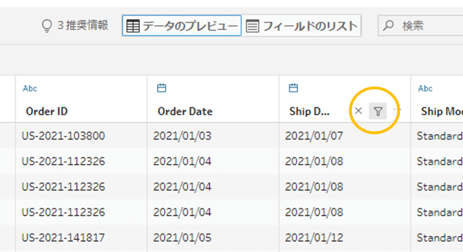Click the calendar type icon above Order Date

[162, 88]
